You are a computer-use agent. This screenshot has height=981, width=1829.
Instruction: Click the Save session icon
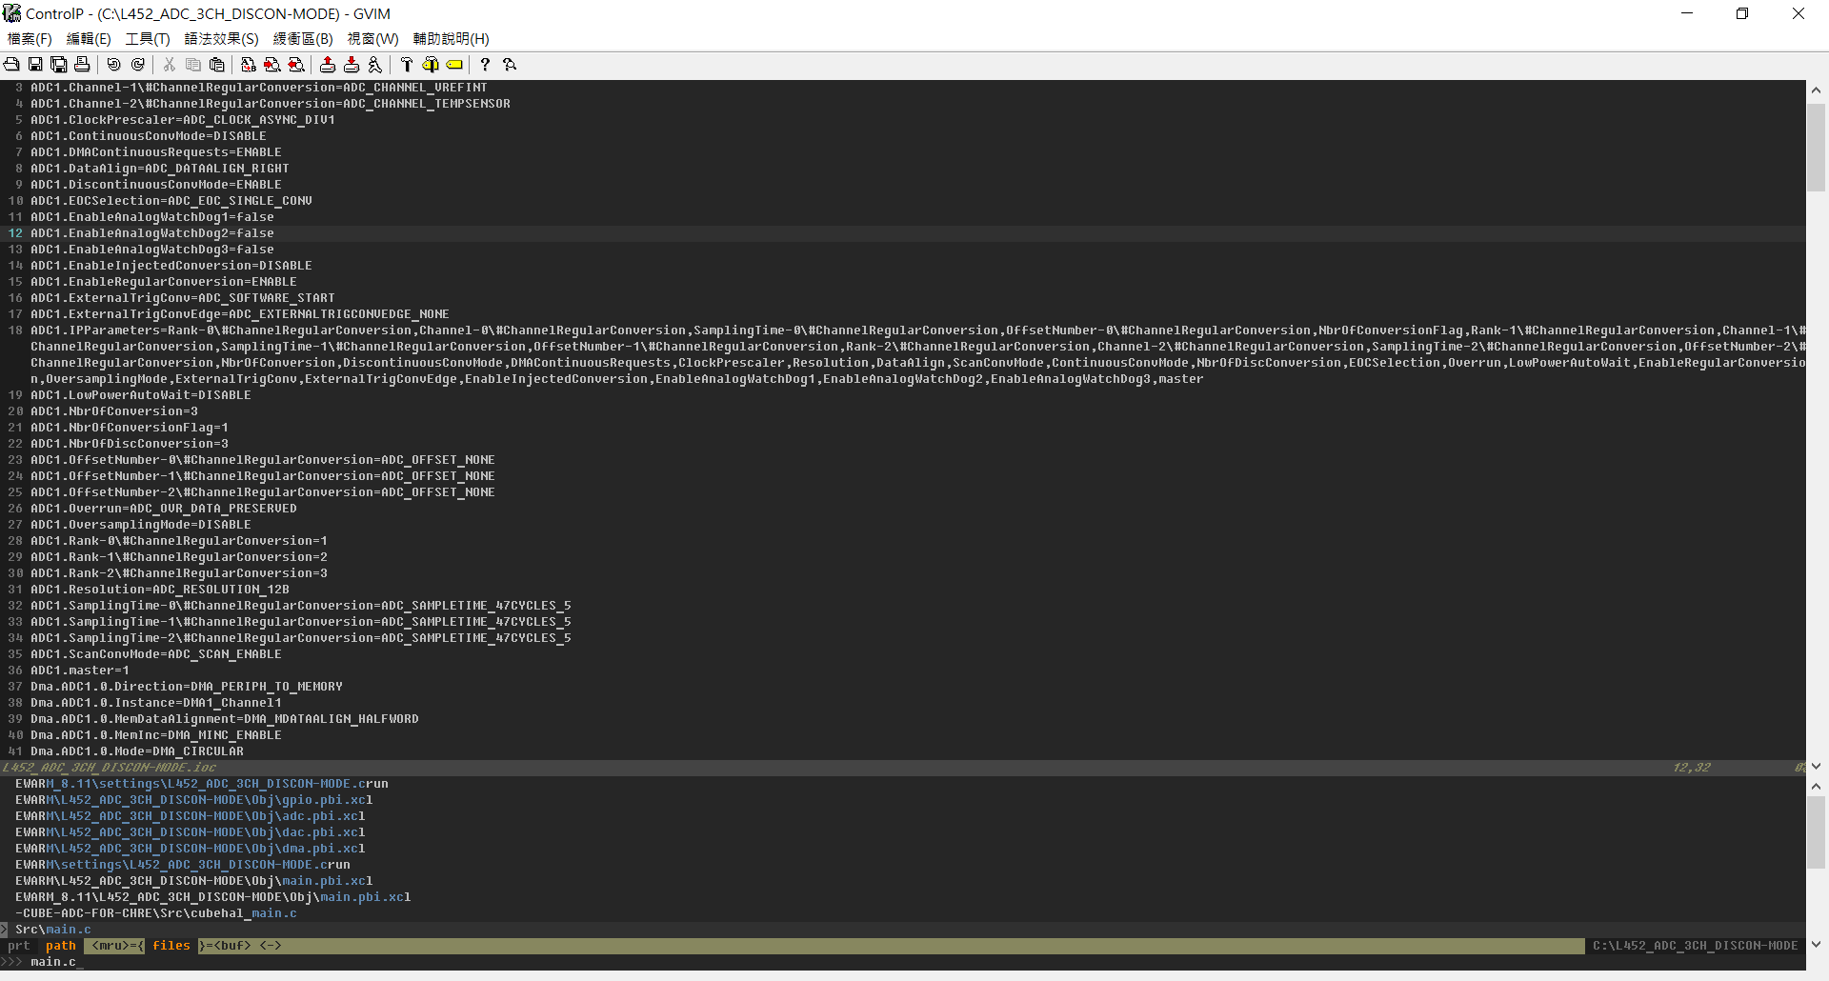point(352,65)
